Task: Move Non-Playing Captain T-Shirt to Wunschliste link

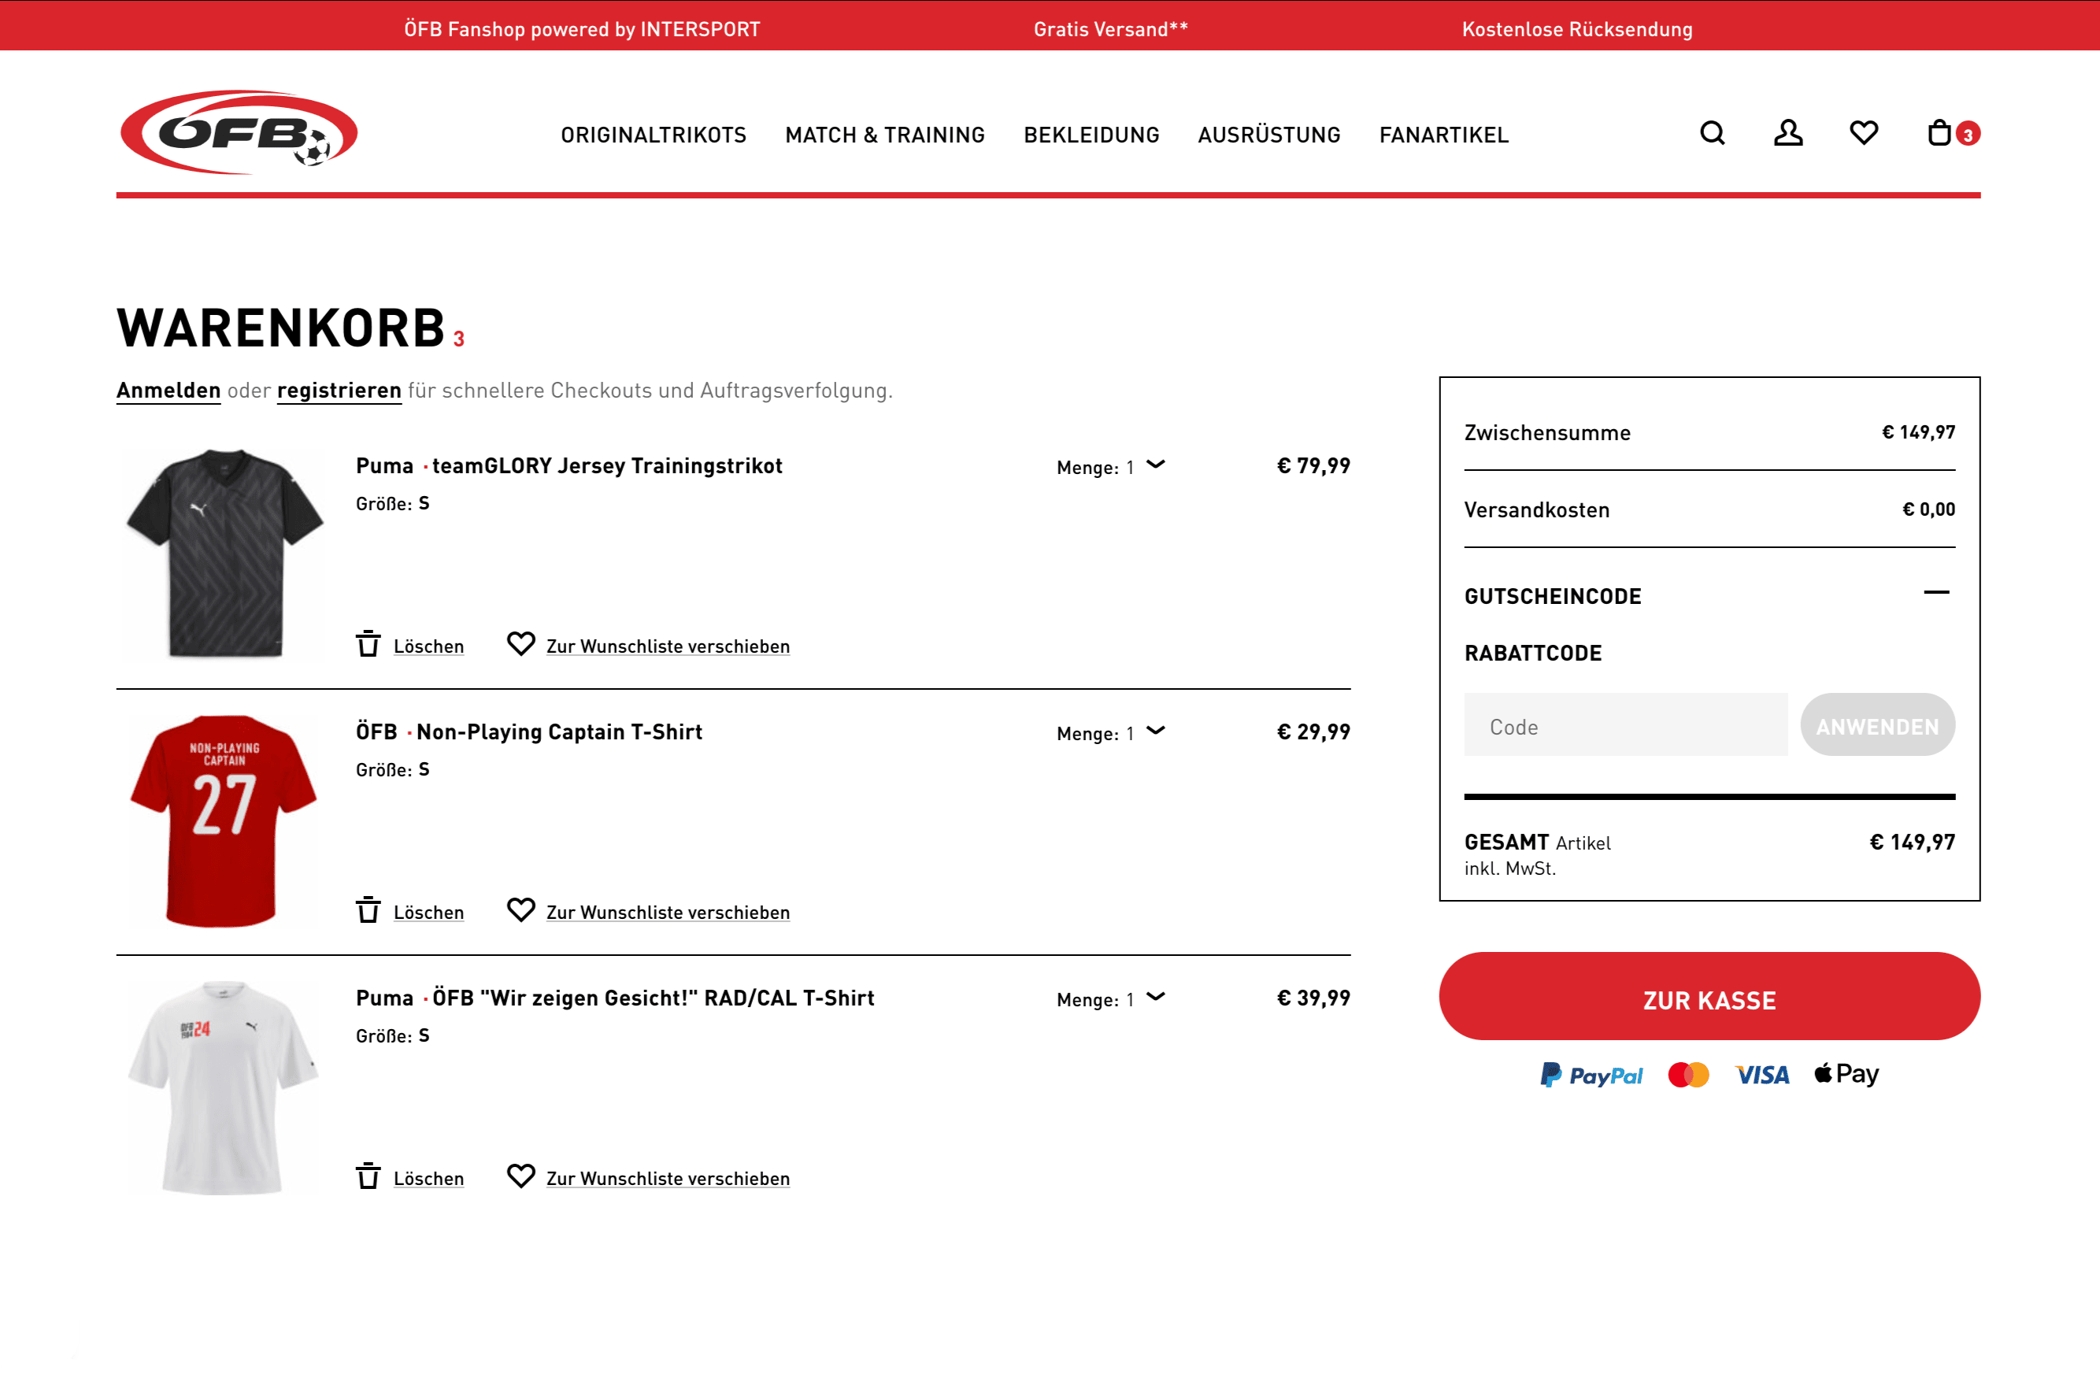Action: (x=668, y=913)
